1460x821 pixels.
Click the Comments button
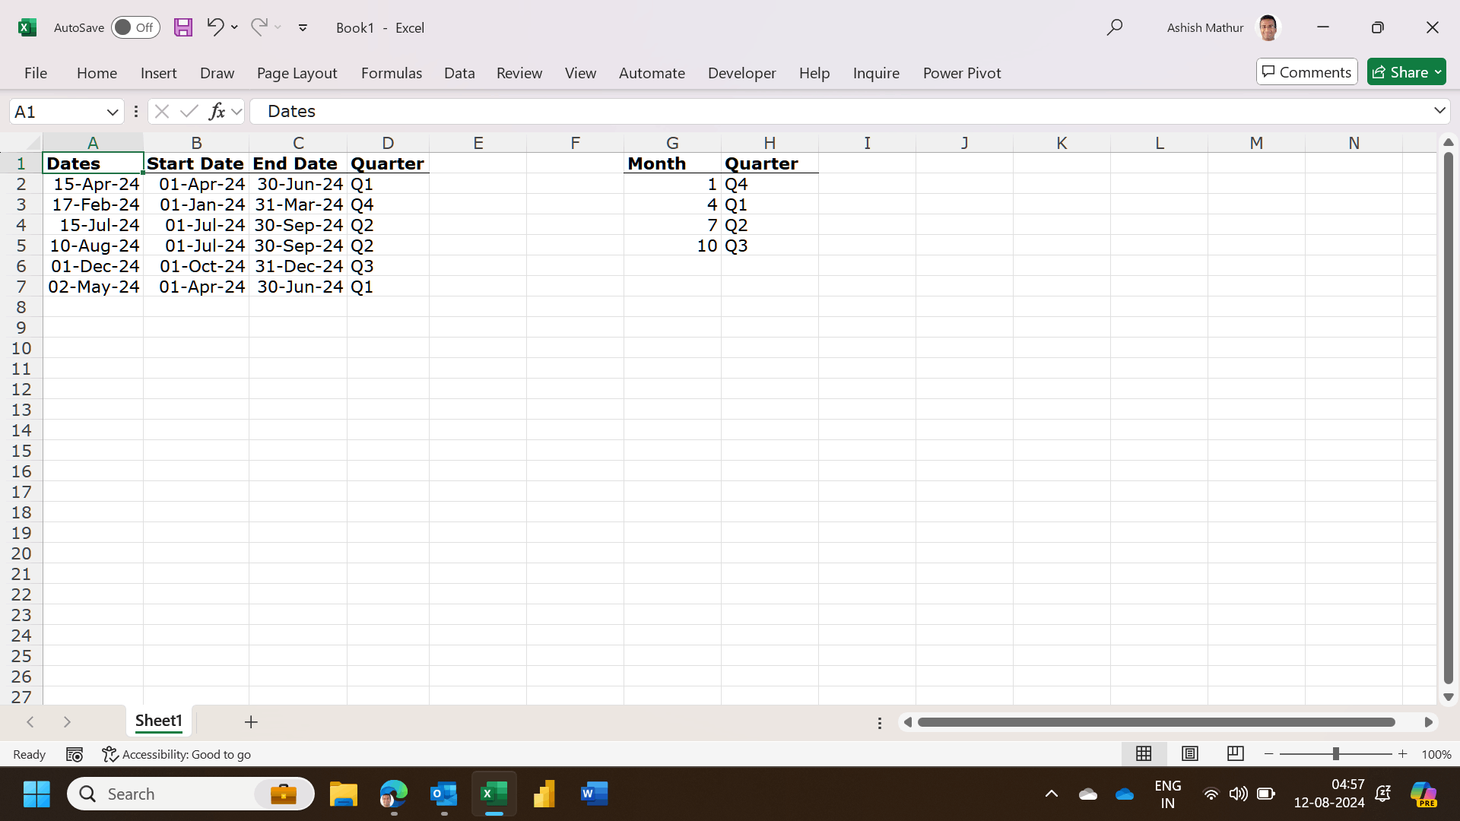click(1306, 72)
